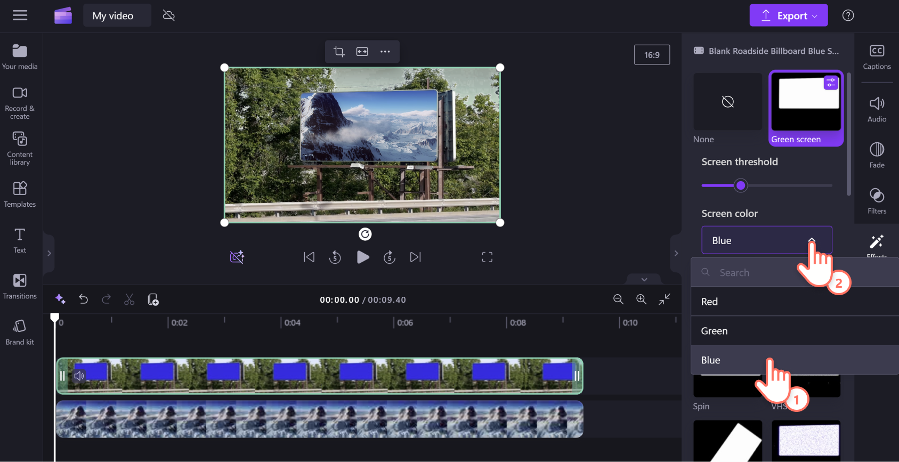Click the timeline playhead handle
This screenshot has width=899, height=462.
pyautogui.click(x=54, y=318)
